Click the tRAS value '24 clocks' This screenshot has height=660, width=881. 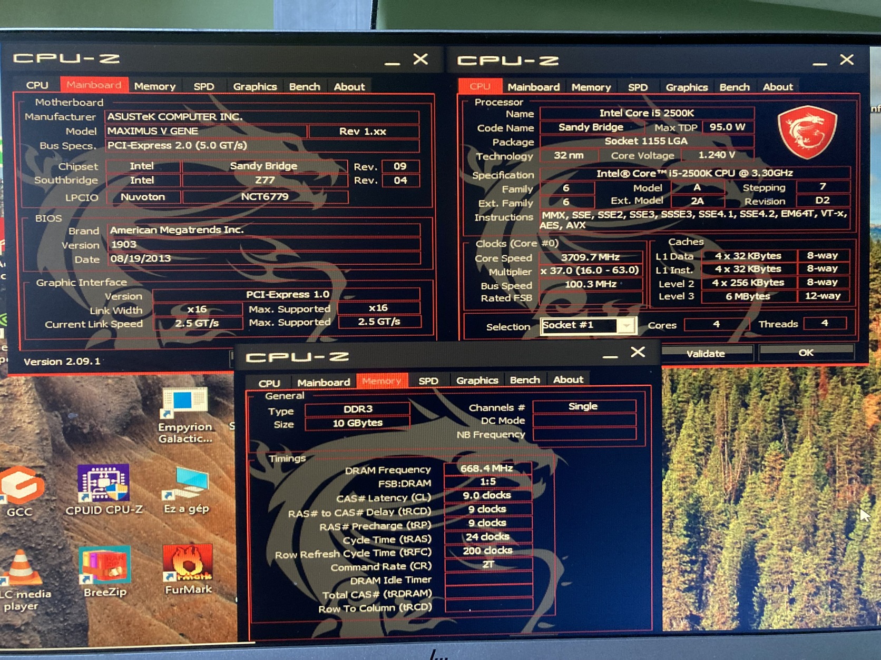point(487,537)
